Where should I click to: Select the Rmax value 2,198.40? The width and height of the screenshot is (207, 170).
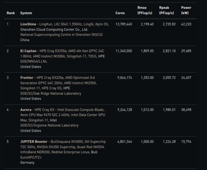pos(147,24)
